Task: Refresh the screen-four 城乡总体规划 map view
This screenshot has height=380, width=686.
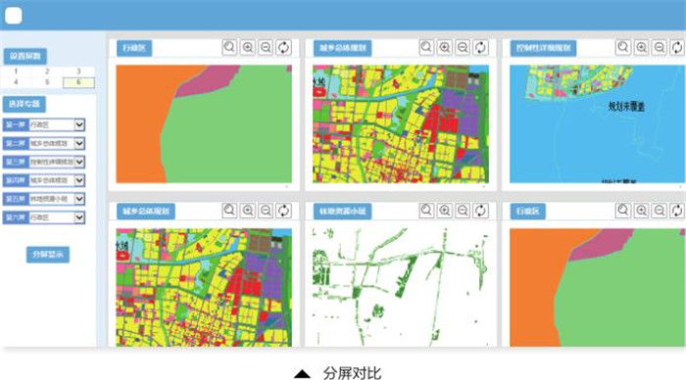Action: pos(283,211)
